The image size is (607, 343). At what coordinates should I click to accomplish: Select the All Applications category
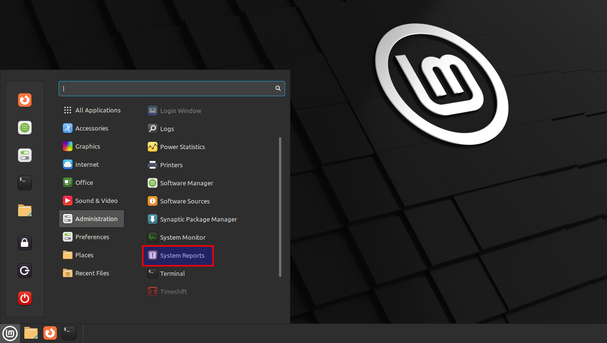92,110
